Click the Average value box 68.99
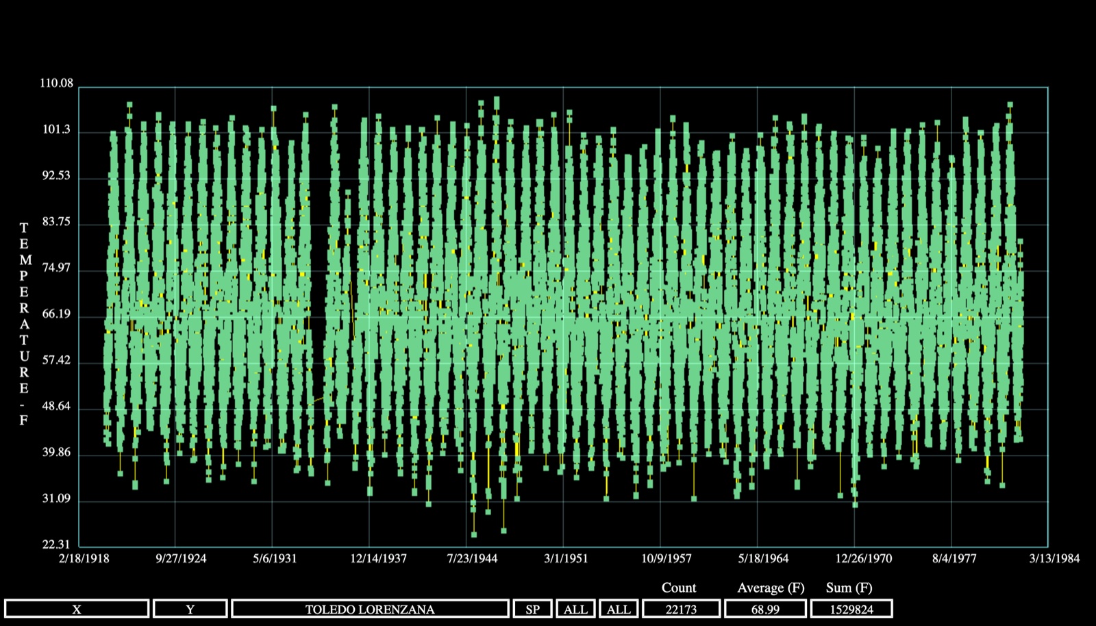This screenshot has width=1096, height=626. point(765,609)
